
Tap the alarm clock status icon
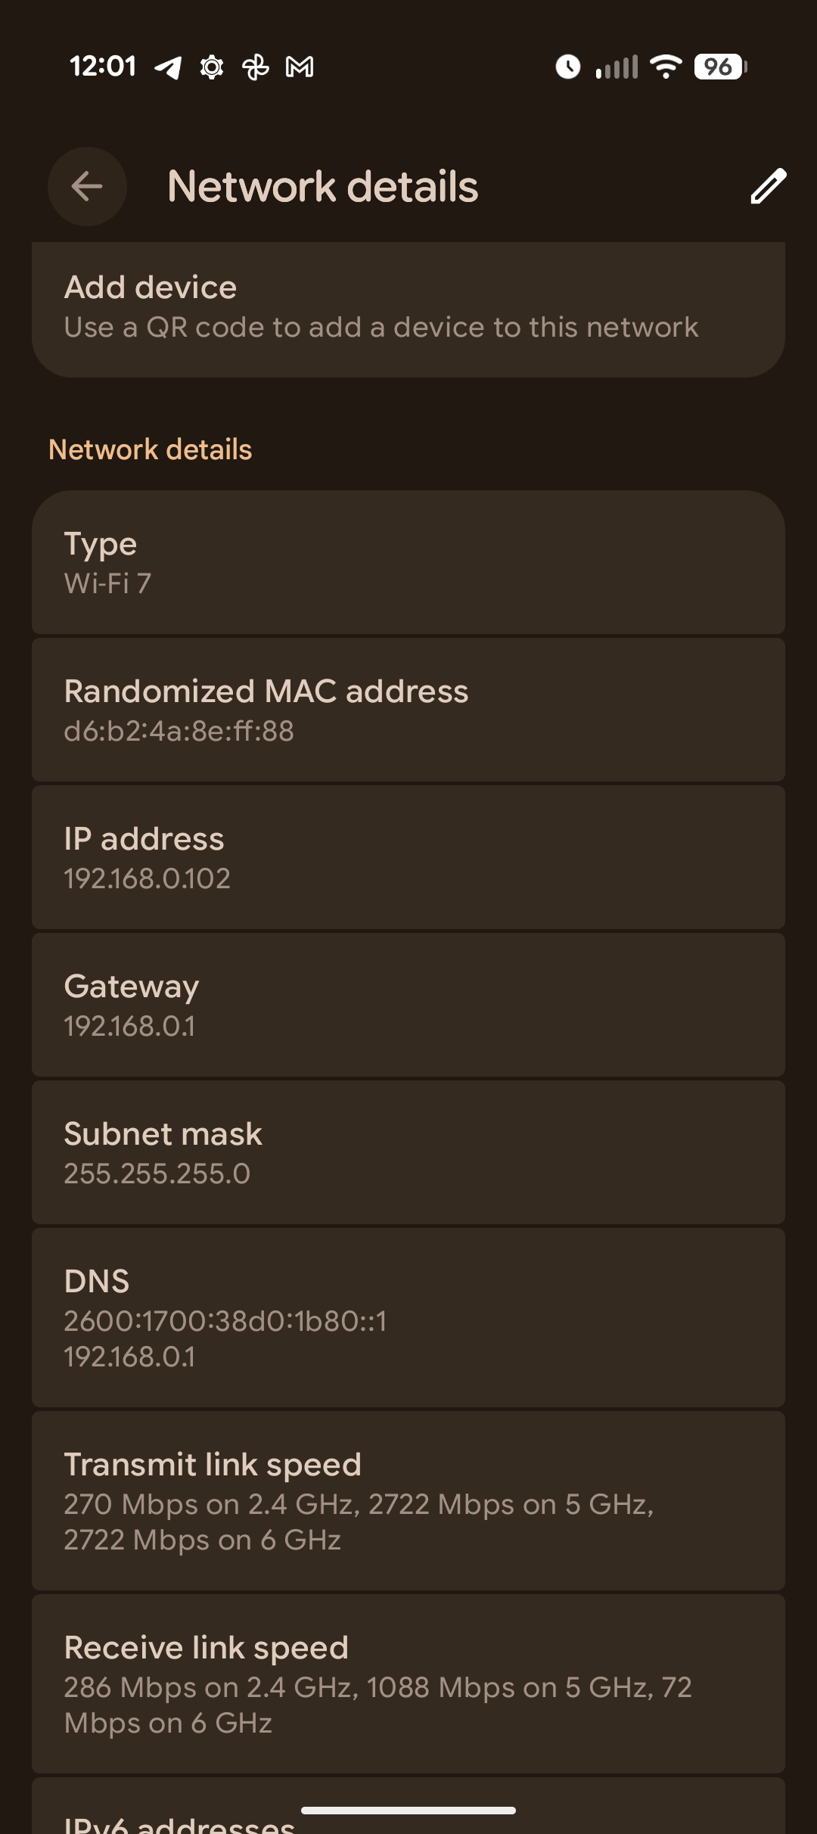coord(568,67)
